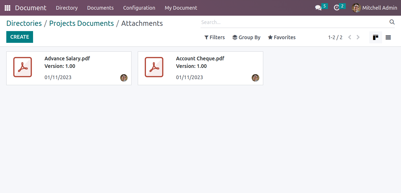The height and width of the screenshot is (193, 401).
Task: Click the CREATE button
Action: (20, 37)
